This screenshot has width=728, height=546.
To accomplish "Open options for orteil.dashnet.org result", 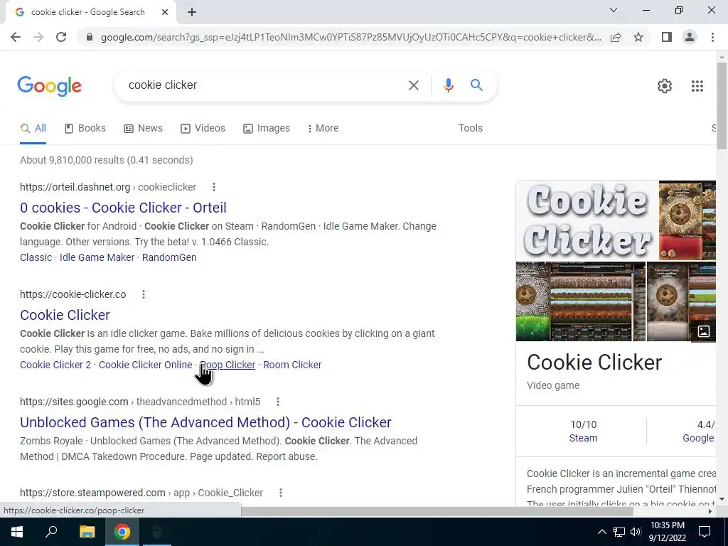I will coord(213,187).
